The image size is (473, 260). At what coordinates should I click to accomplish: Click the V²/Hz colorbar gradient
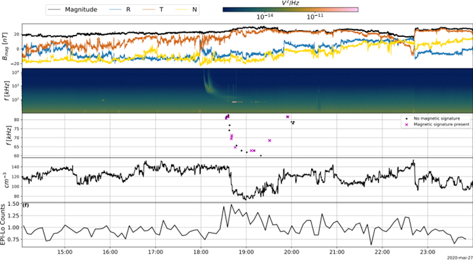290,10
